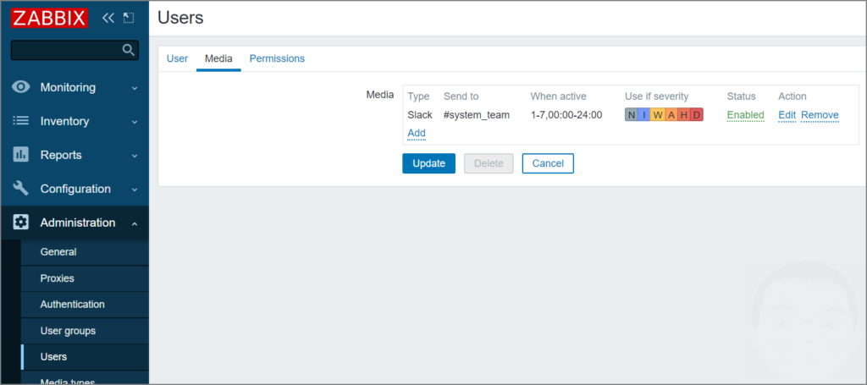
Task: Expand the Configuration menu chevron
Action: [x=135, y=190]
